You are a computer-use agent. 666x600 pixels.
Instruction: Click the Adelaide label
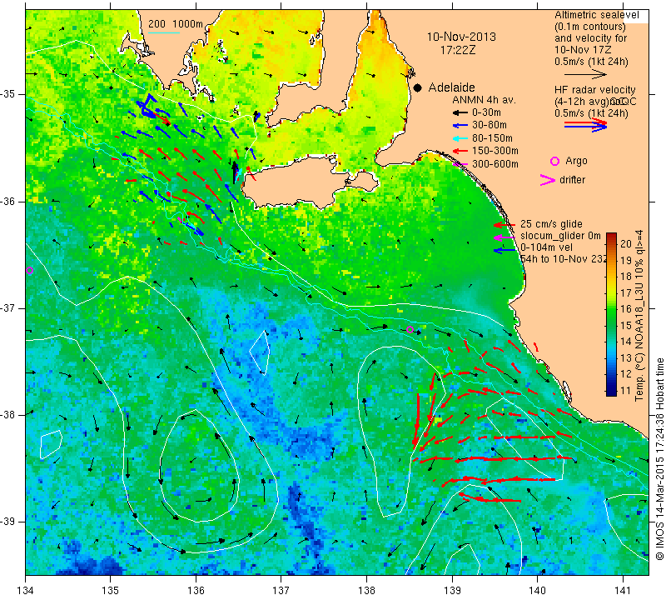point(451,87)
